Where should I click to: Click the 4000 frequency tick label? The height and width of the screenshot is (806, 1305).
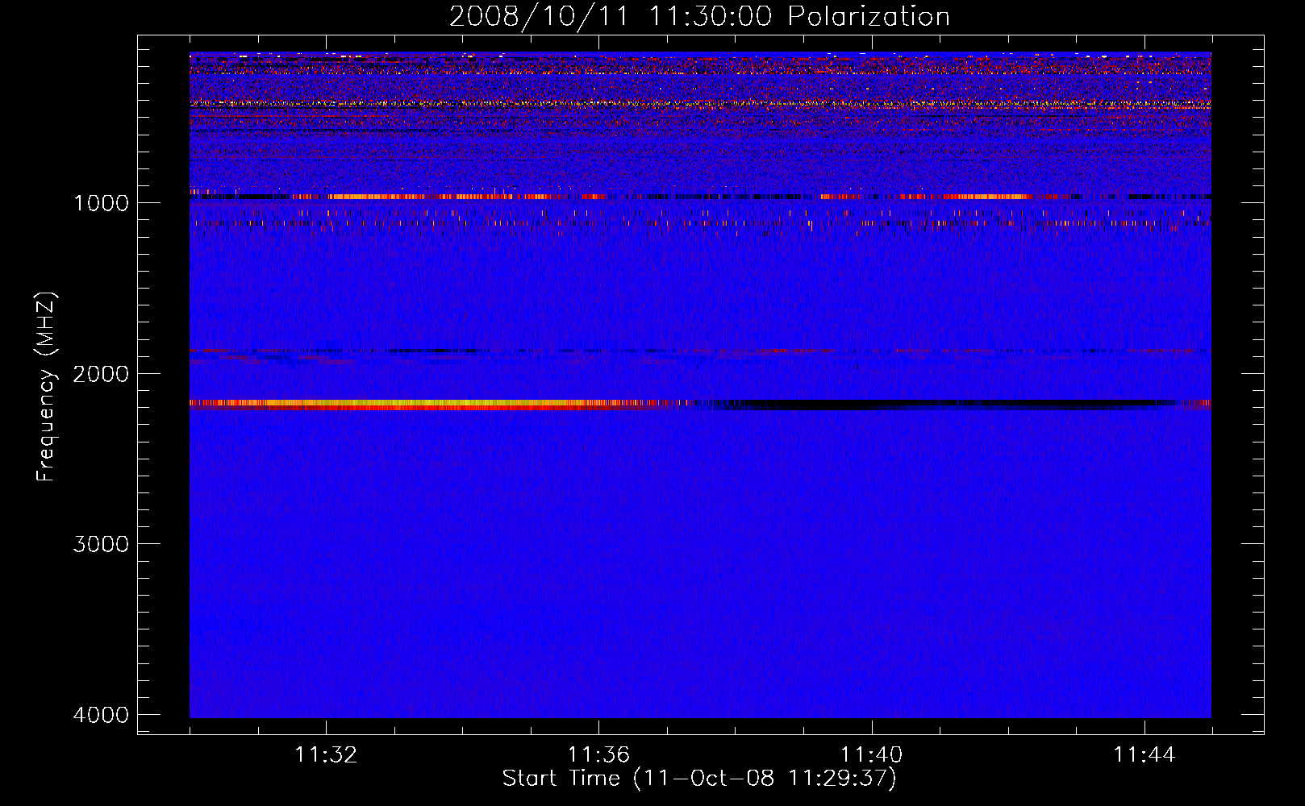coord(101,715)
